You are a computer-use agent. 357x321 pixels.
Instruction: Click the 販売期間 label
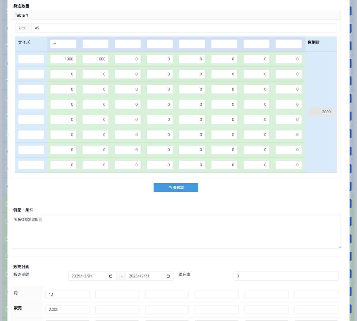21,275
